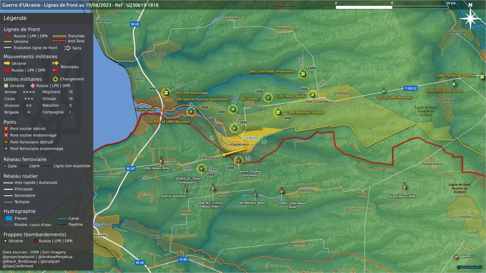The image size is (486, 273).
Task: Click the distance scale bar at top
Action: click(x=392, y=7)
